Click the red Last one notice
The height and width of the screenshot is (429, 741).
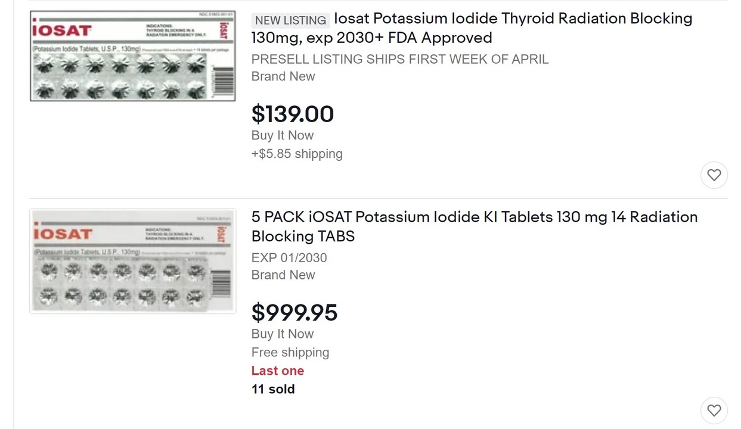[x=278, y=371]
